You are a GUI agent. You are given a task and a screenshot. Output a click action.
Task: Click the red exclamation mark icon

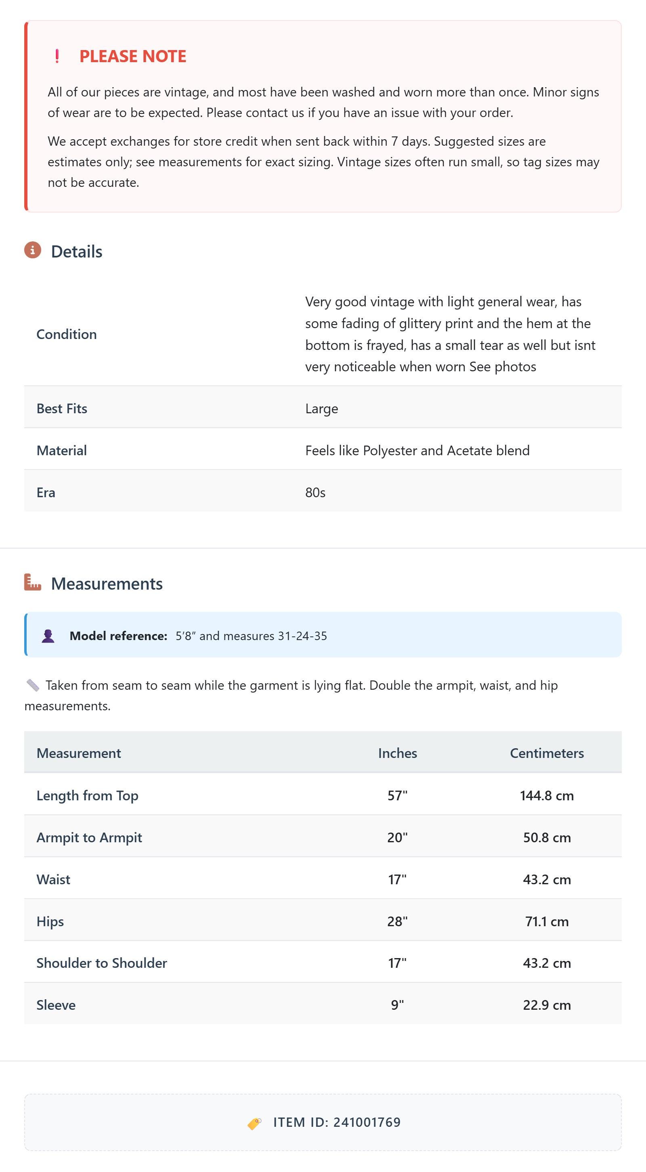[57, 56]
